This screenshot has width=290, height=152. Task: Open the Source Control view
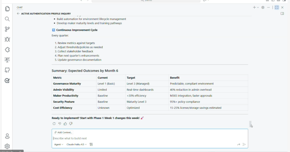[7, 29]
